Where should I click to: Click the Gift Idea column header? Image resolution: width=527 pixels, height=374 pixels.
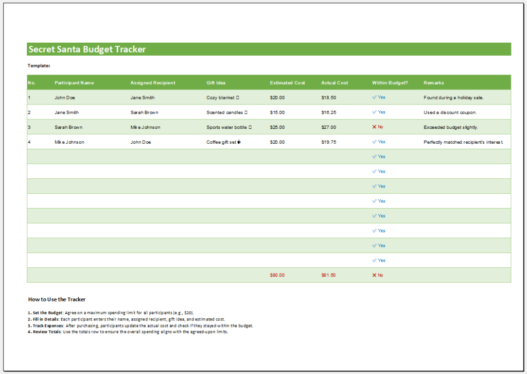[x=216, y=83]
